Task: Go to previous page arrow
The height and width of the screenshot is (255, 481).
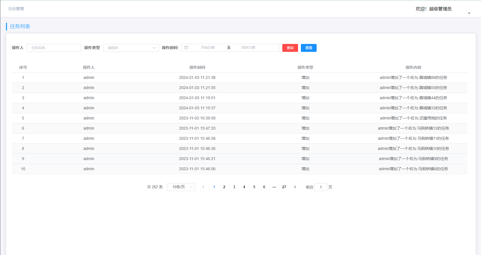Action: [x=203, y=187]
